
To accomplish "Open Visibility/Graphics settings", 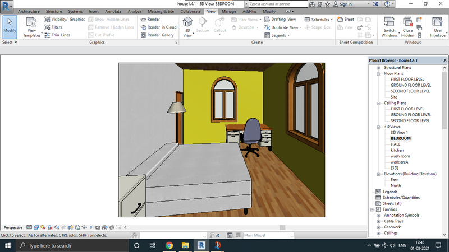I will click(x=65, y=20).
